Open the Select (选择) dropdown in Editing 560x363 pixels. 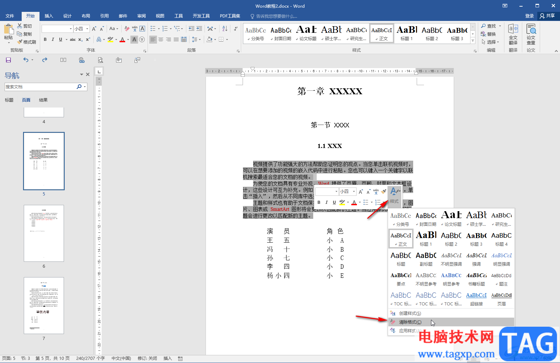pos(490,42)
